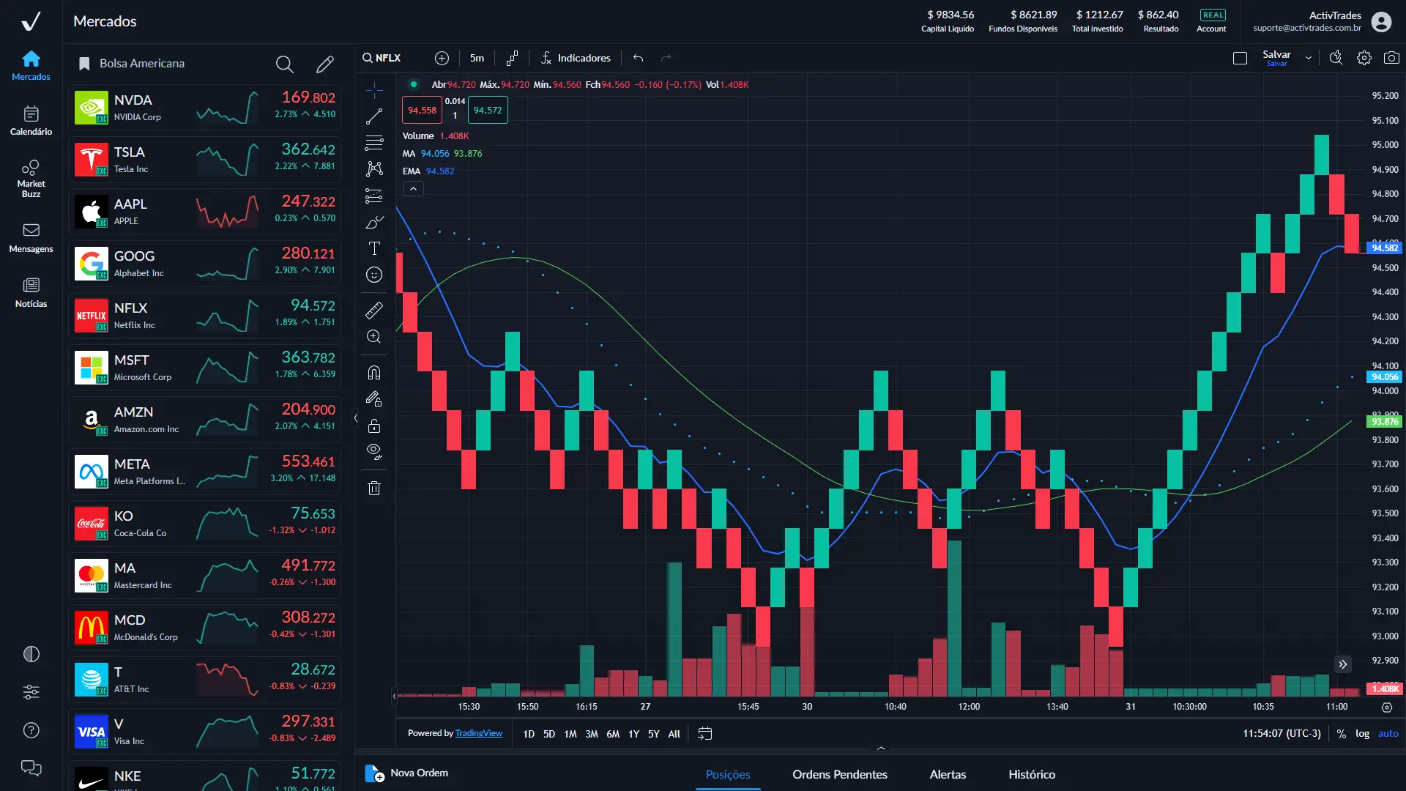1406x791 pixels.
Task: Open the Mensagens envelope icon
Action: [31, 230]
